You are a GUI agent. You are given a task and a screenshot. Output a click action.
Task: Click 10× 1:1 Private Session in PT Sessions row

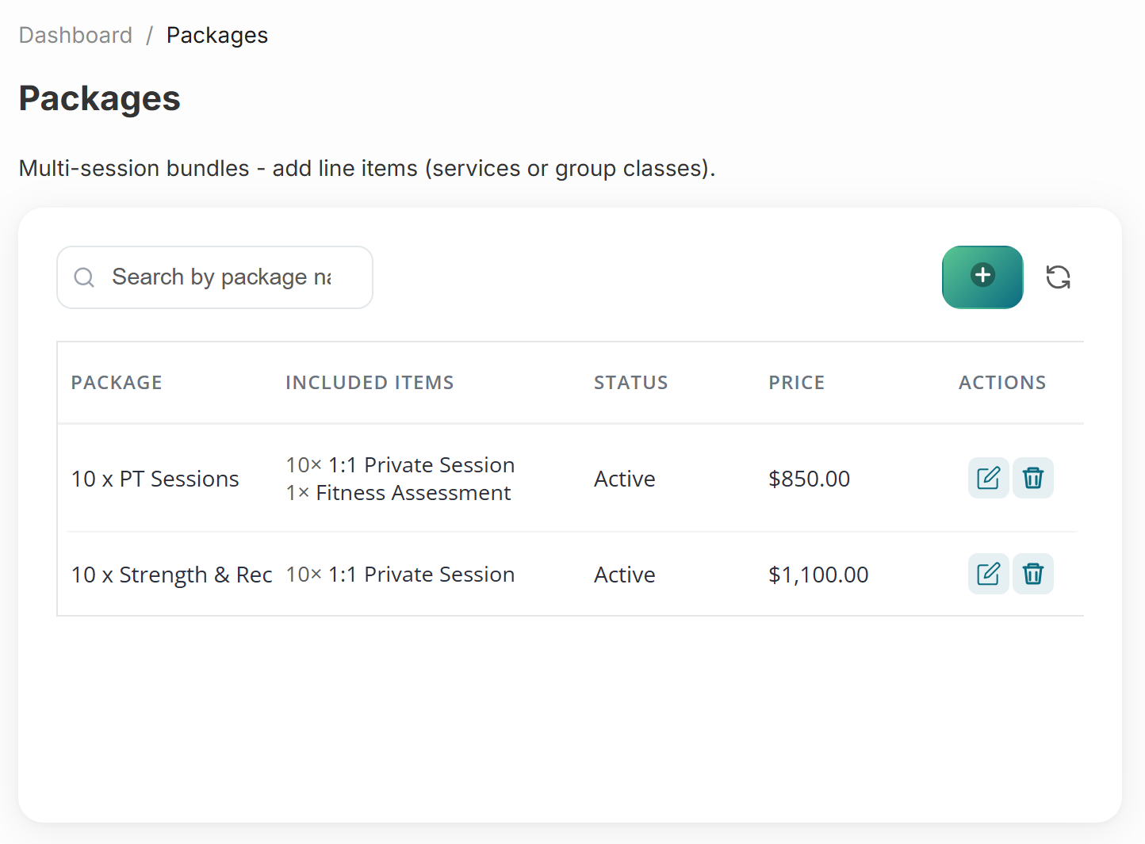click(400, 465)
